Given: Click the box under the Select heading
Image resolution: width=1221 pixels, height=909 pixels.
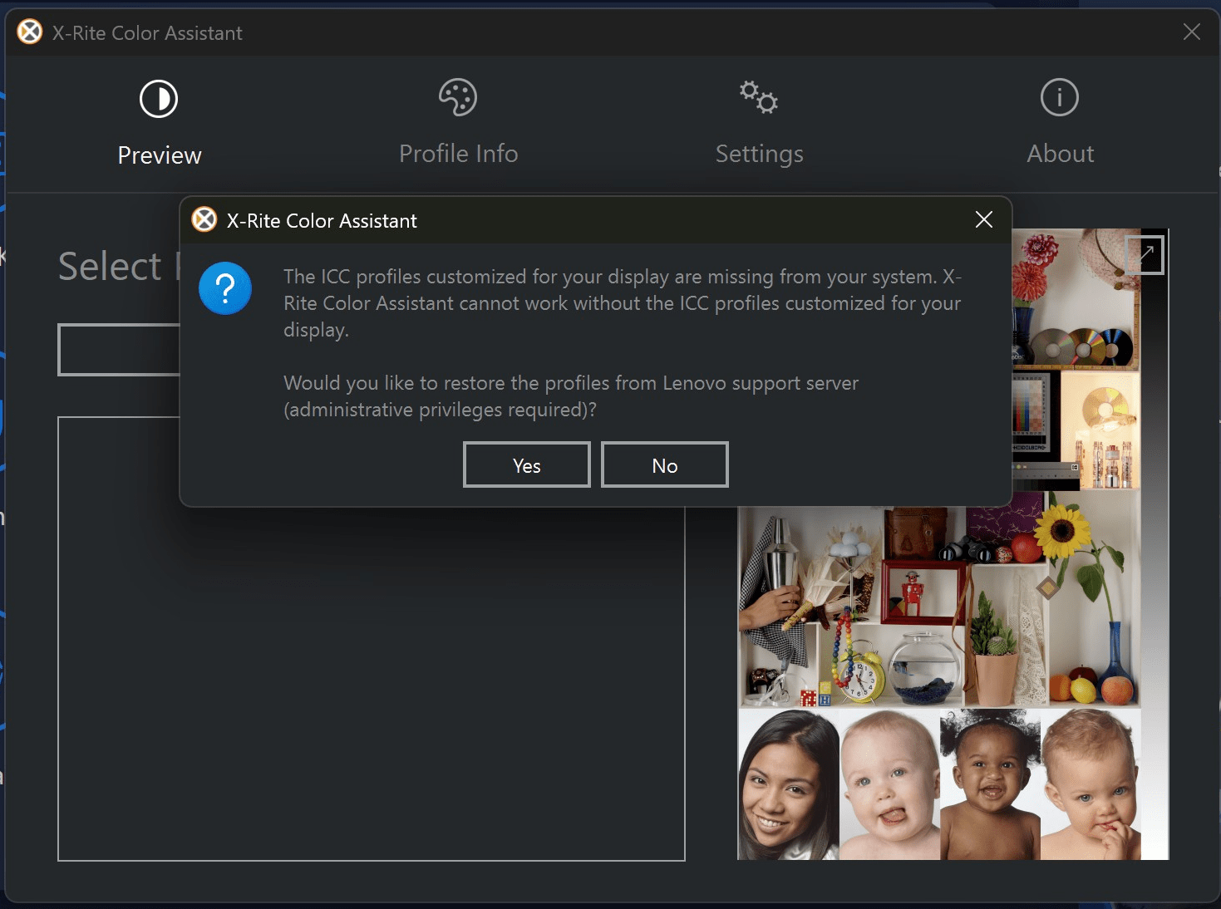Looking at the screenshot, I should point(119,350).
